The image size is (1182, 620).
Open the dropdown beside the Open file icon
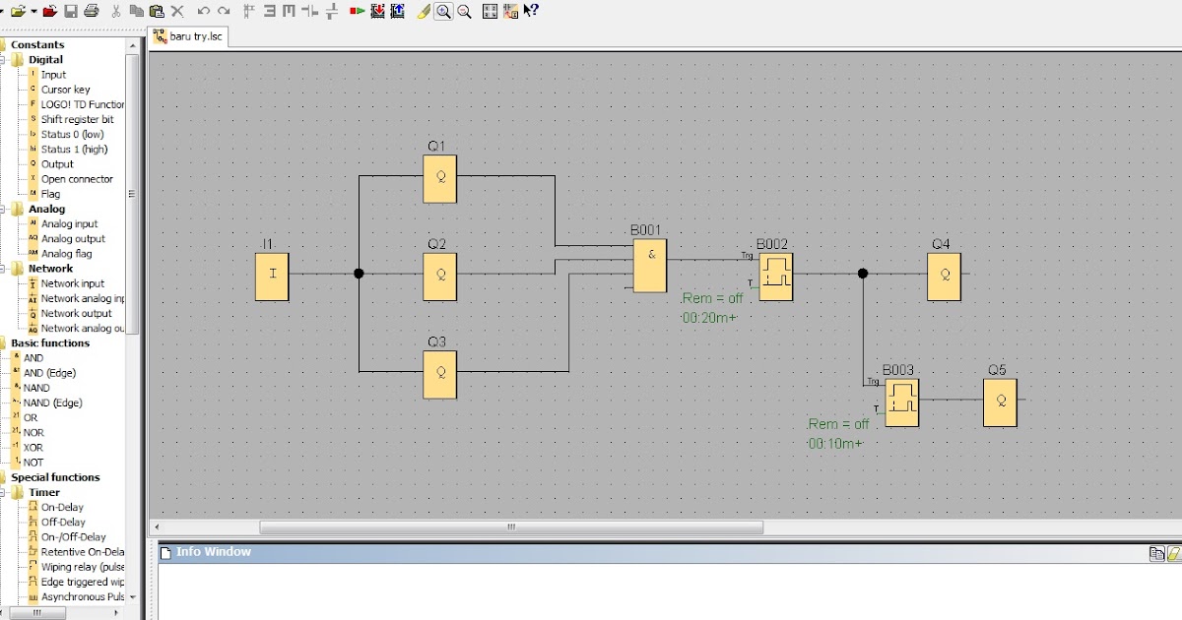[x=32, y=11]
